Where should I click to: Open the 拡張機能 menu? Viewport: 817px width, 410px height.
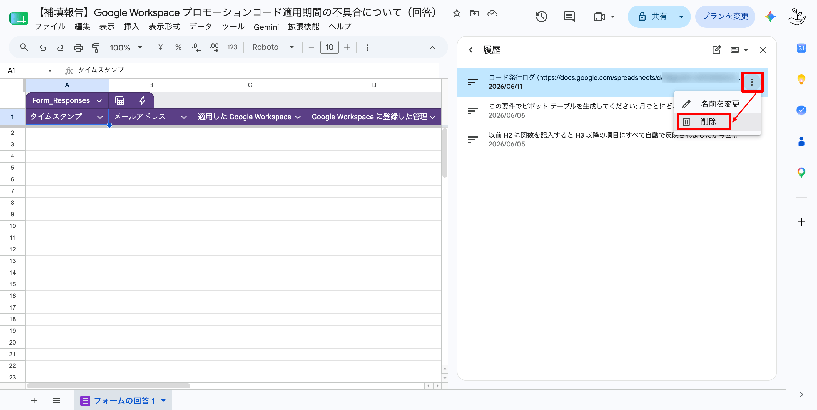(x=303, y=27)
